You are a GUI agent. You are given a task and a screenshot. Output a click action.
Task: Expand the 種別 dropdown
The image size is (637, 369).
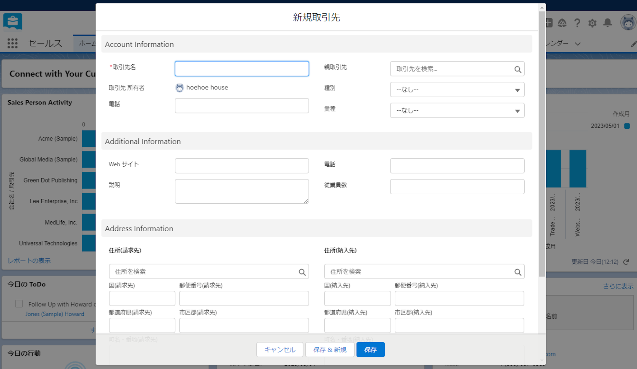click(457, 90)
